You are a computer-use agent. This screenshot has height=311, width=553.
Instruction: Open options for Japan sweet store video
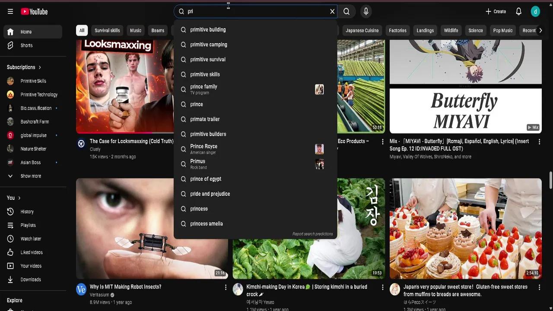click(539, 287)
